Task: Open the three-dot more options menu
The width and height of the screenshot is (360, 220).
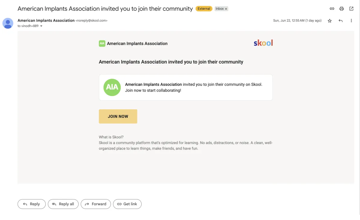Action: pos(351,21)
